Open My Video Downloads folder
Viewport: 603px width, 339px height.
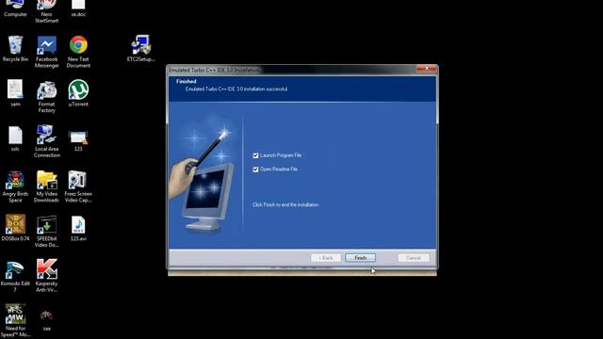click(46, 186)
